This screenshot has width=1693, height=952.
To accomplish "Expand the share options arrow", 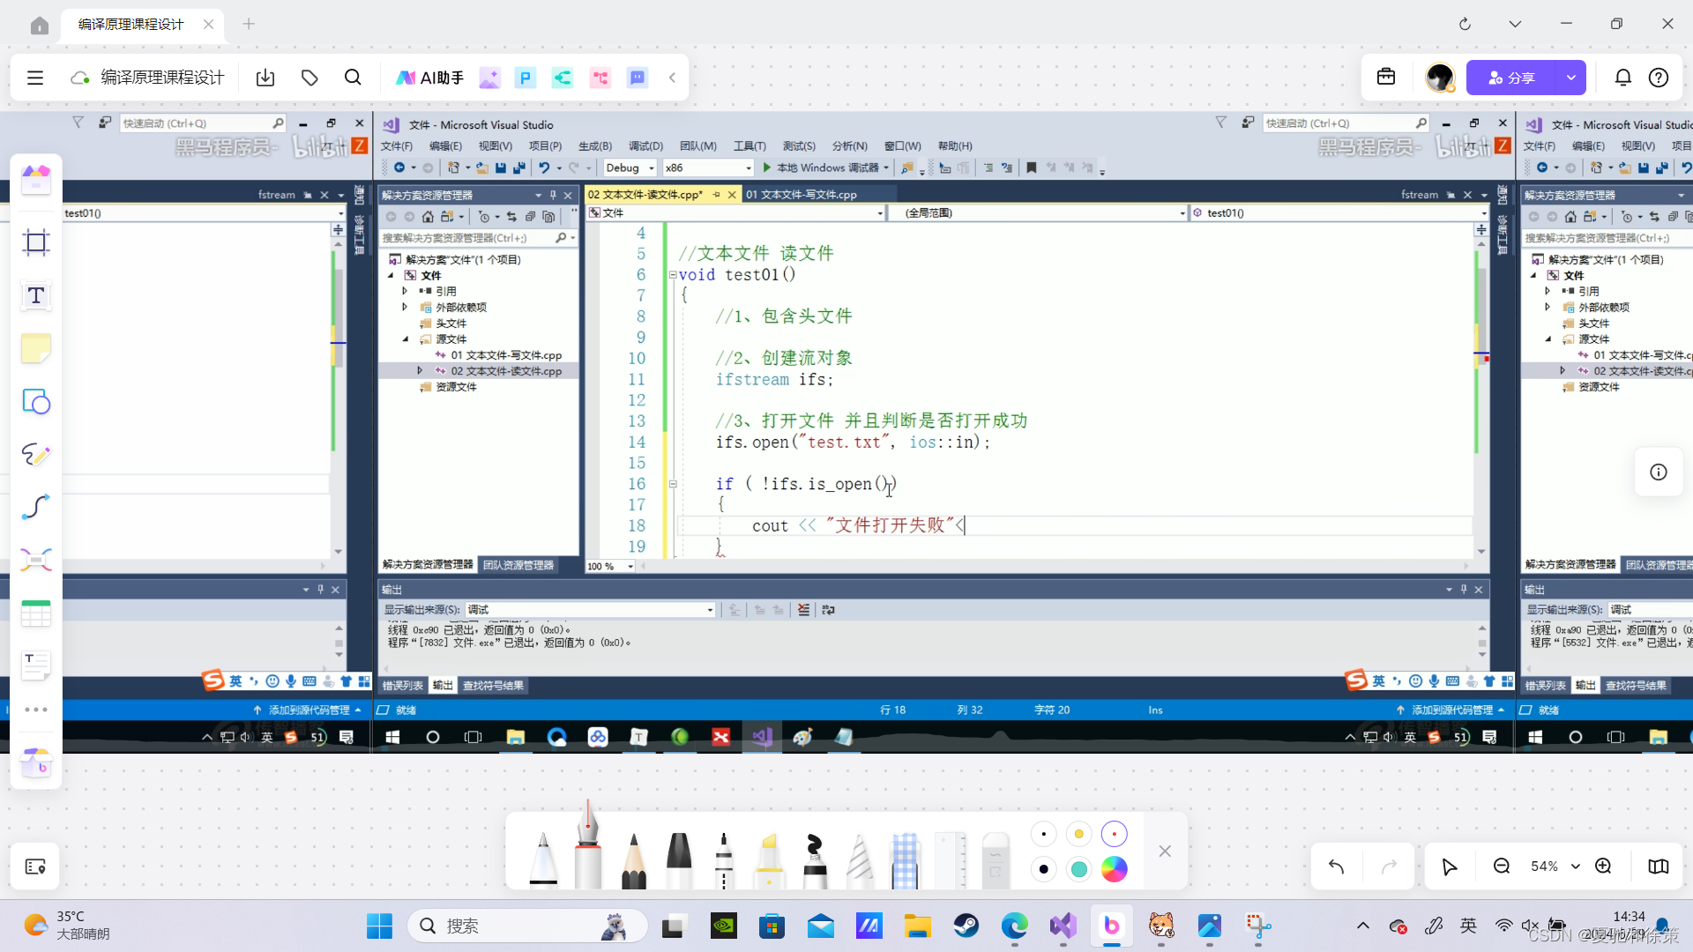I will click(x=1570, y=78).
